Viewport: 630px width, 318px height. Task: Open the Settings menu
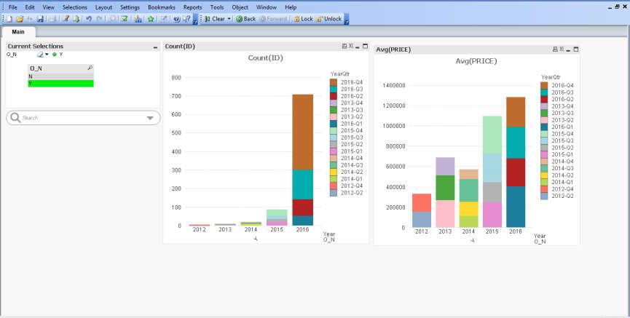pyautogui.click(x=130, y=7)
